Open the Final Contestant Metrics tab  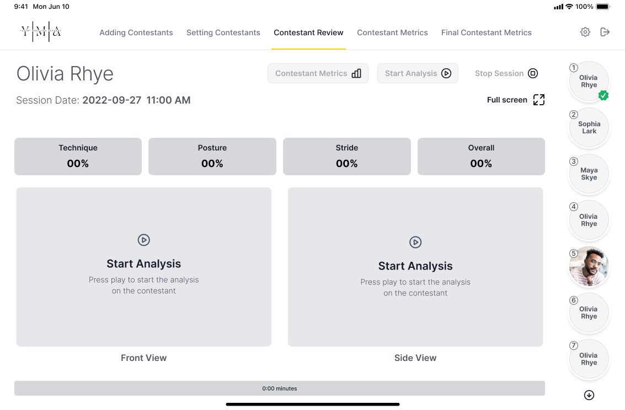coord(487,33)
